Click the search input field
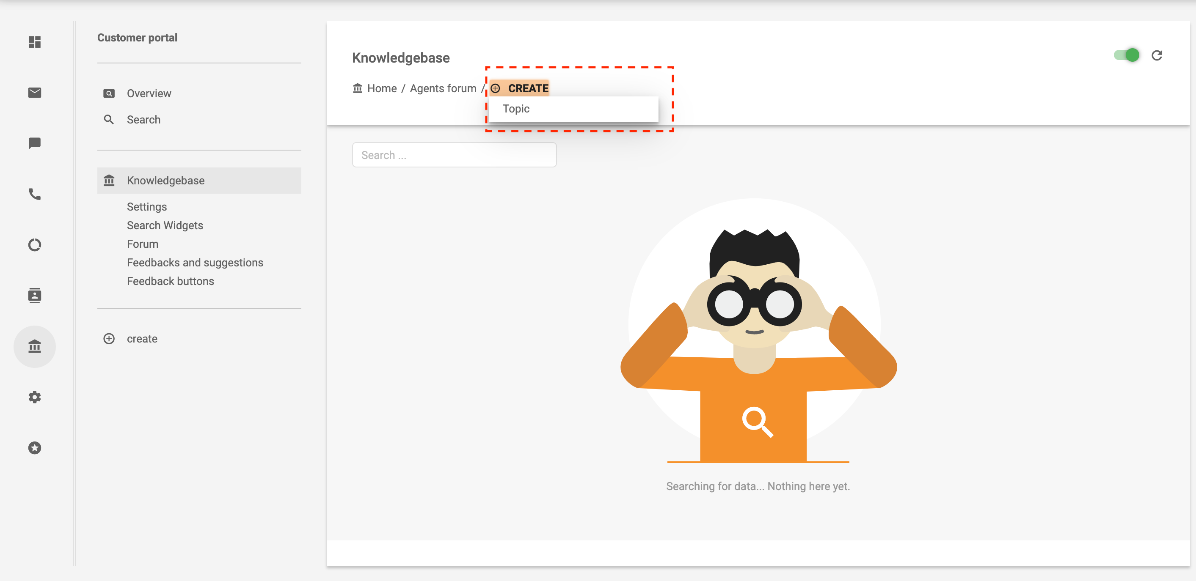The height and width of the screenshot is (581, 1196). (x=455, y=154)
